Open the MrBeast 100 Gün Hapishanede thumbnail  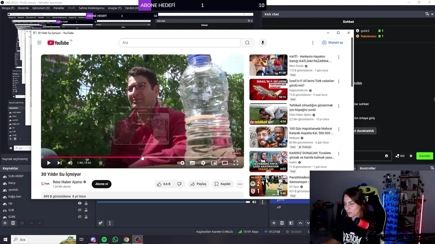[268, 137]
